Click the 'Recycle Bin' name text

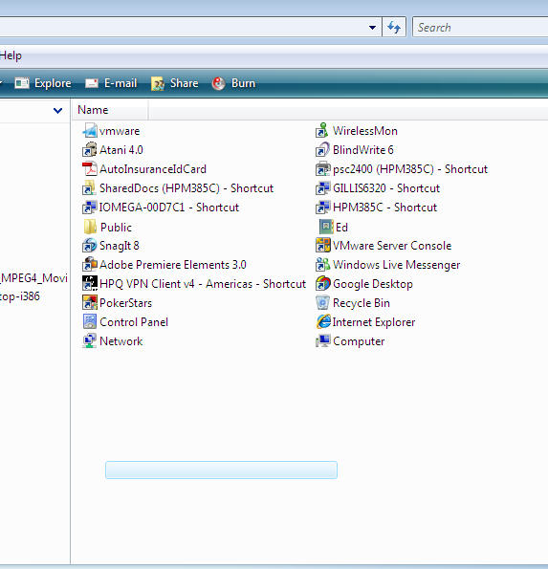tap(362, 303)
